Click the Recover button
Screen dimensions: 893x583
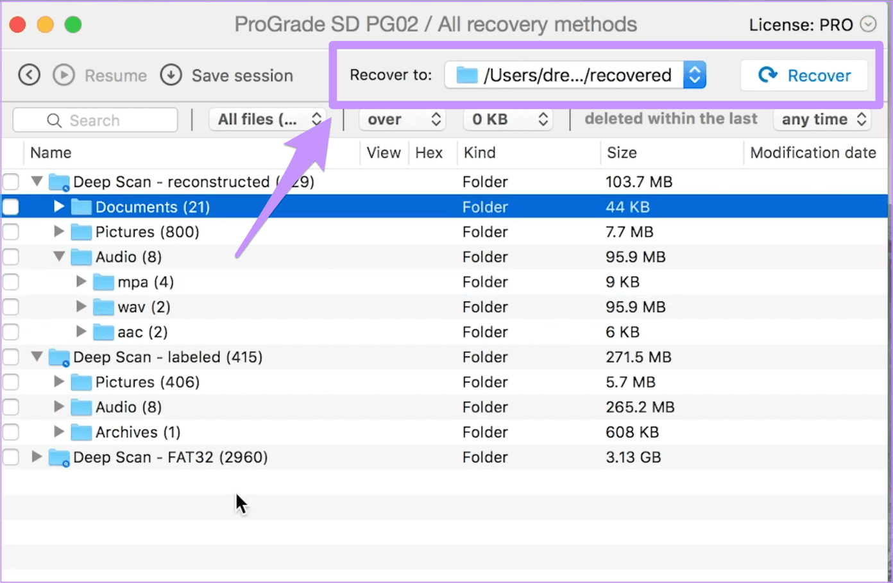[x=804, y=75]
